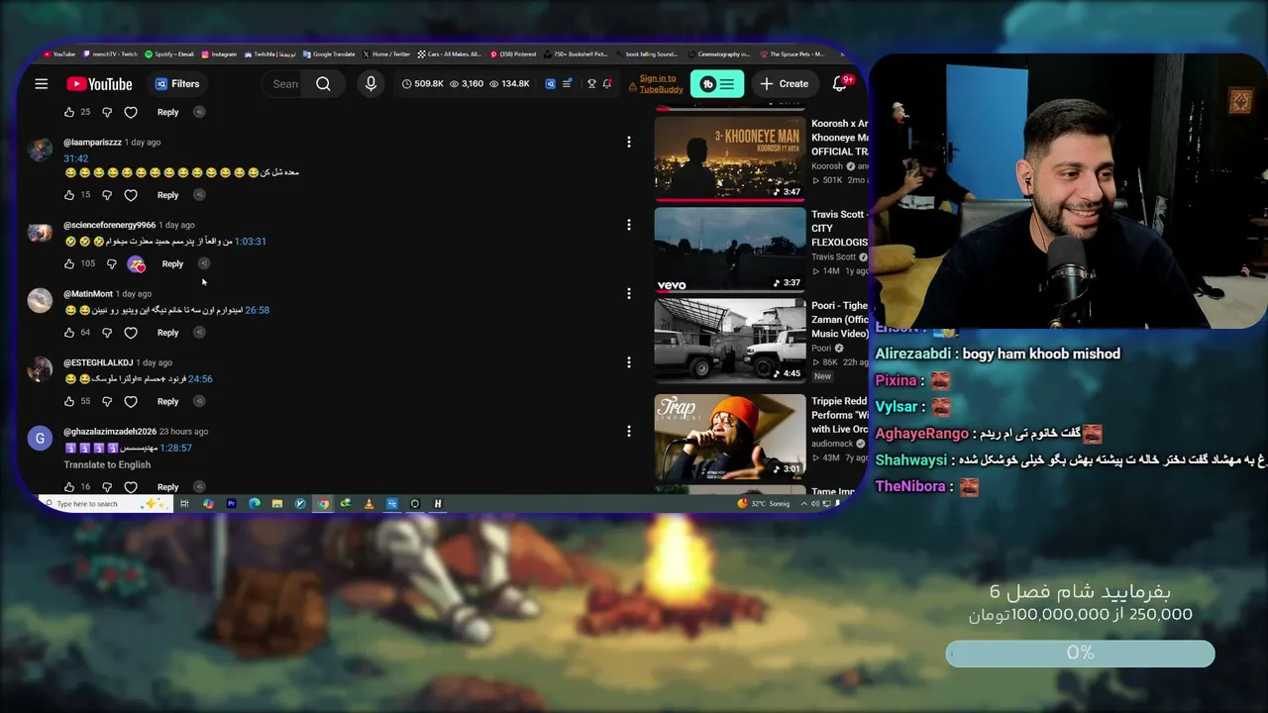This screenshot has width=1268, height=713.
Task: Open the @ghazalazimzadeh2026 profile avatar
Action: [x=40, y=438]
